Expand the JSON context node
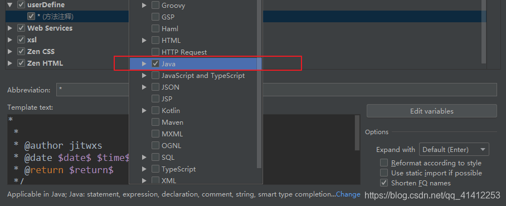Image resolution: width=506 pixels, height=206 pixels. click(x=144, y=87)
